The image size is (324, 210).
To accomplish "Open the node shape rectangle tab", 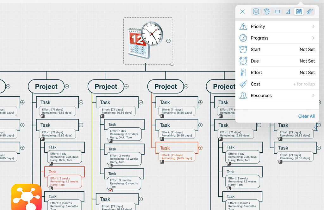I will tap(277, 12).
